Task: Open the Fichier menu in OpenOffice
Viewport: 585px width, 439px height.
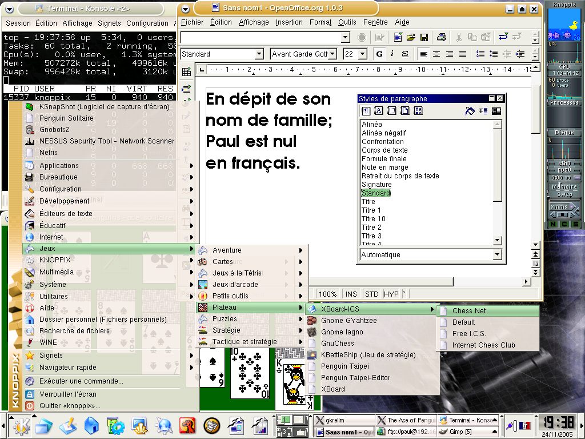Action: 192,22
